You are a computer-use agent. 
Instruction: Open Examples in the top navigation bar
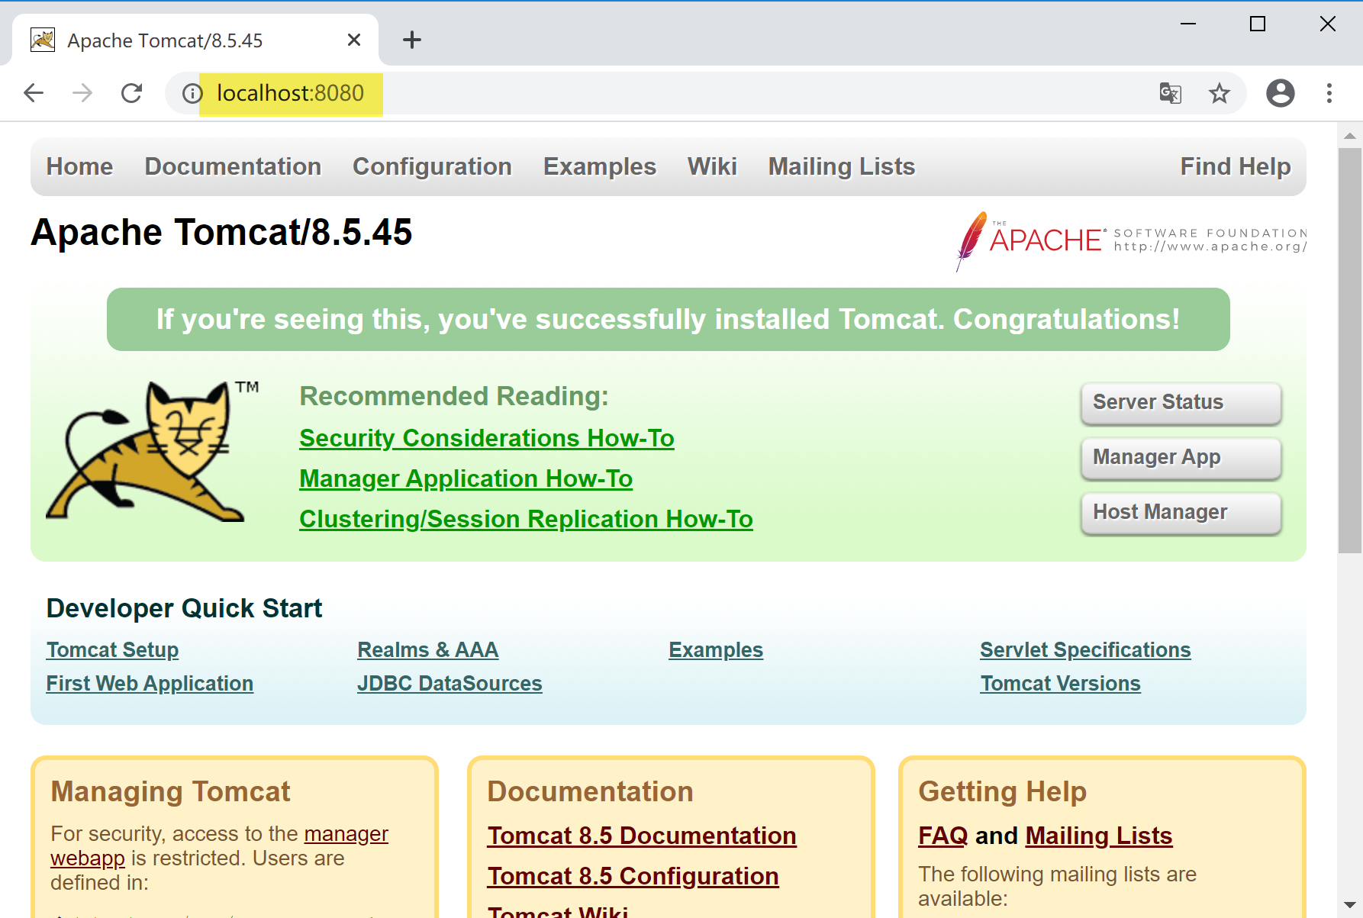(x=600, y=166)
